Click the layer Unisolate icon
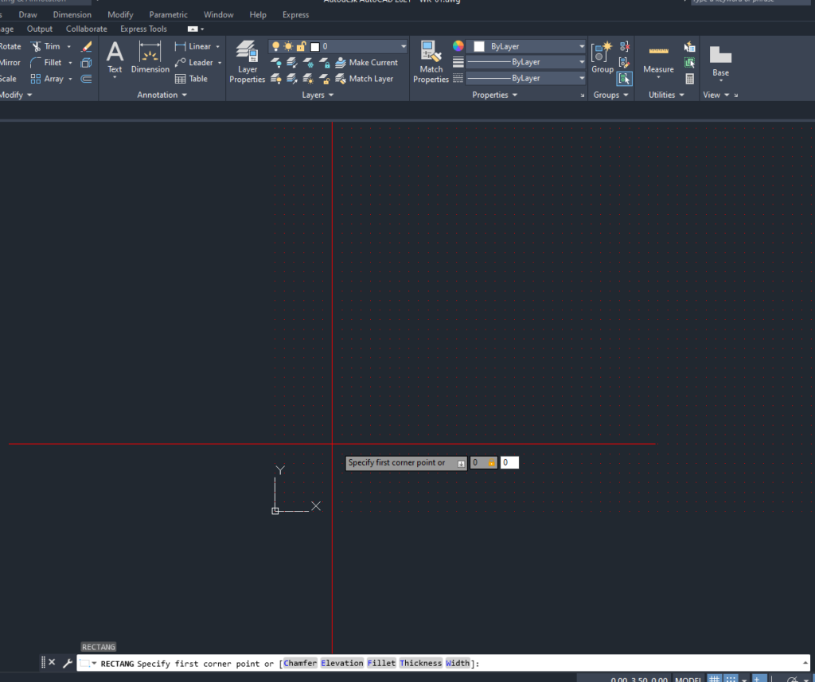 (x=292, y=79)
